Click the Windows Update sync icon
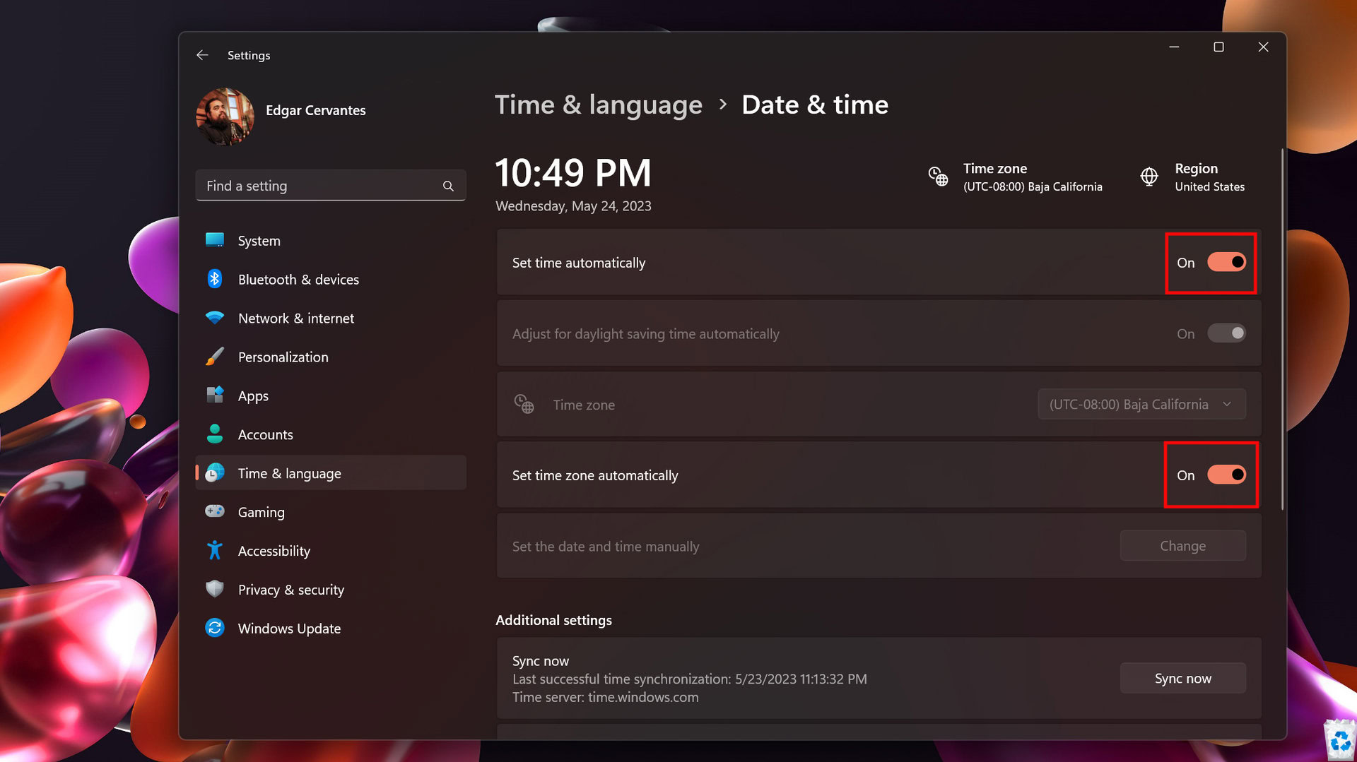Screen dimensions: 1357x762 pos(215,628)
